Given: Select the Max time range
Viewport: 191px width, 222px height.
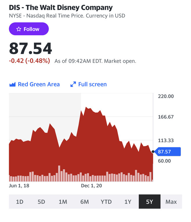Looking at the screenshot, I should (171, 202).
